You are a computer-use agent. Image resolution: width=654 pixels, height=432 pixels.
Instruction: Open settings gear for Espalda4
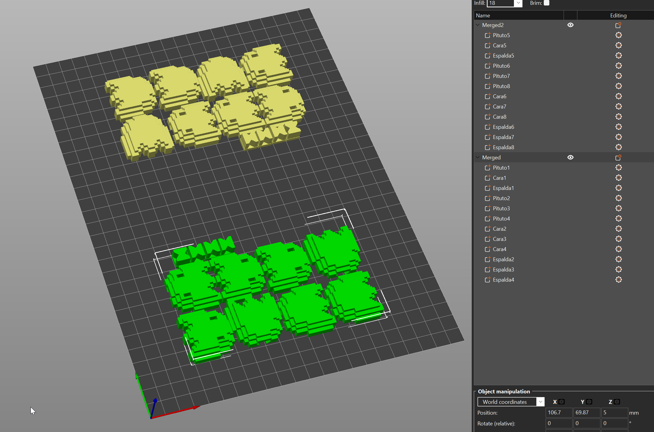[x=619, y=280]
